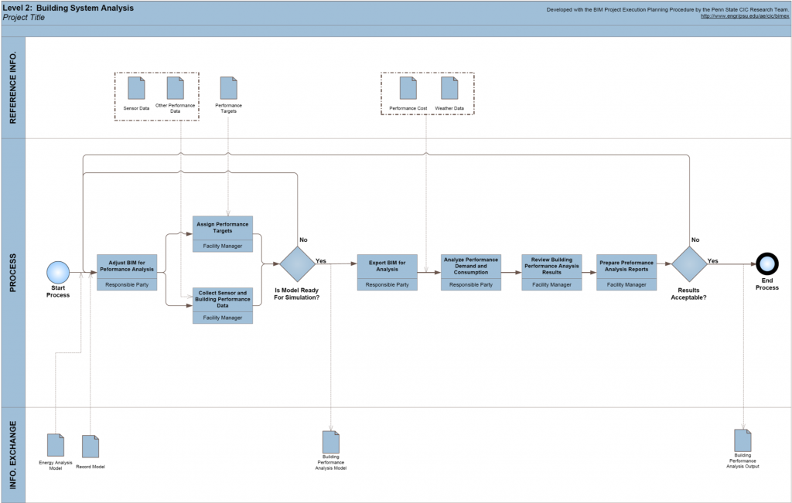Image resolution: width=792 pixels, height=503 pixels.
Task: Select the Energy Analysis Model document icon
Action: 55,445
